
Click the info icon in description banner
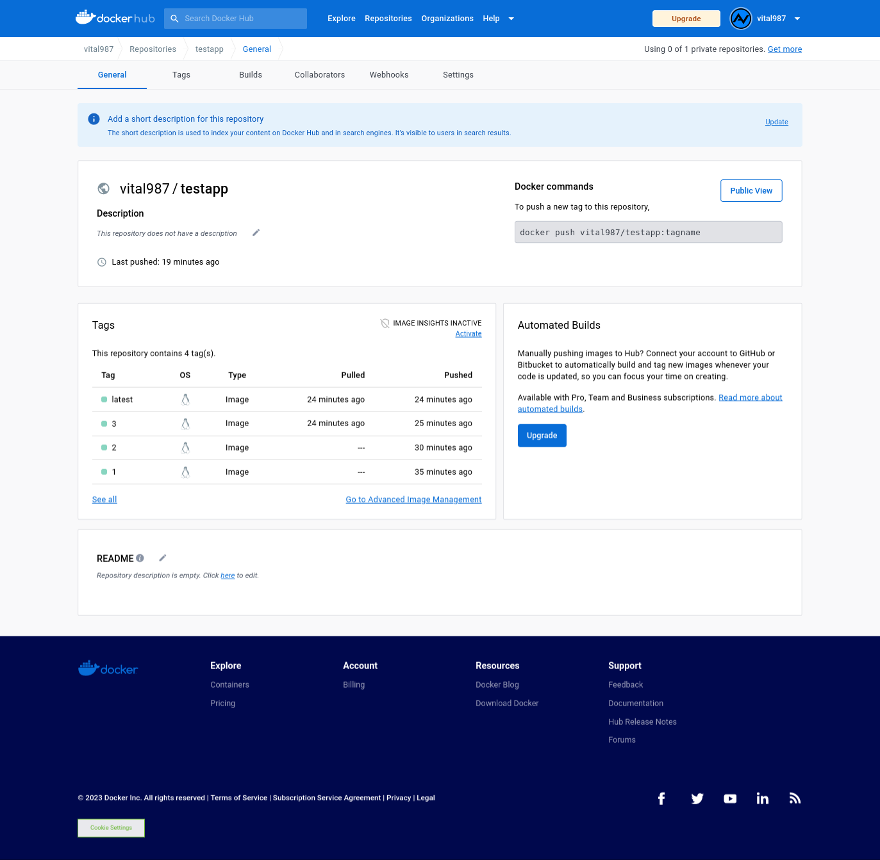pyautogui.click(x=94, y=119)
